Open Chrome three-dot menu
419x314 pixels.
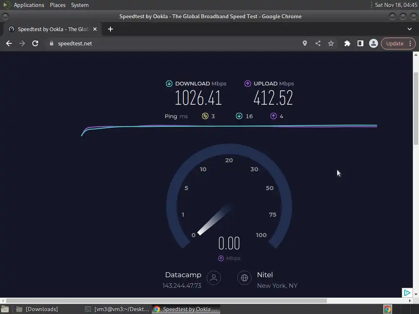tap(410, 43)
